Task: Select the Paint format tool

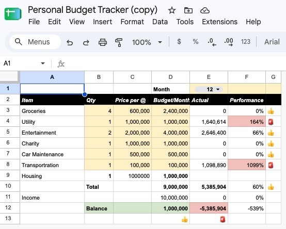Action: point(119,42)
